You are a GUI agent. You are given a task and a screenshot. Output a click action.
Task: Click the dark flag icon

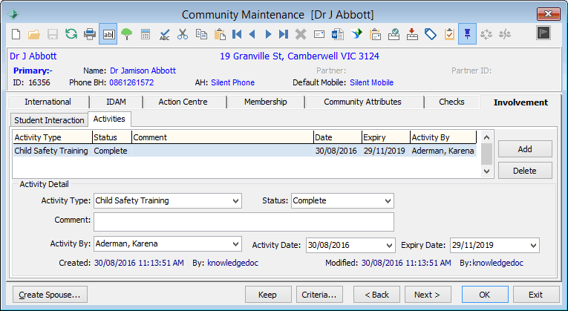coord(543,33)
